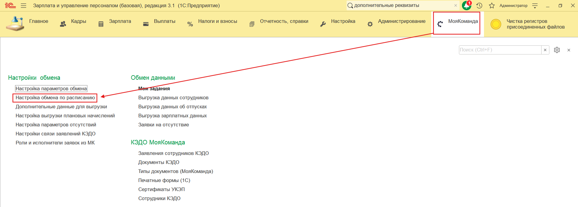Close the functions menu panel
578x207 pixels.
tap(569, 50)
